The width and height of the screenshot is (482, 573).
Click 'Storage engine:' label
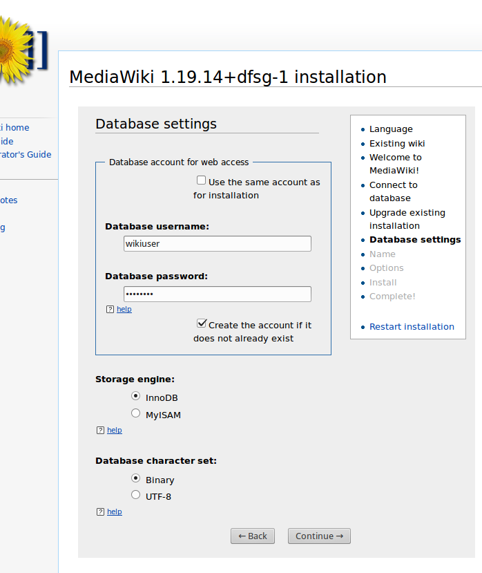pos(135,379)
